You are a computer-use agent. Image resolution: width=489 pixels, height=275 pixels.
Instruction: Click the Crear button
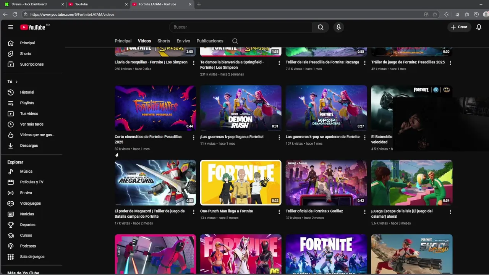[459, 27]
